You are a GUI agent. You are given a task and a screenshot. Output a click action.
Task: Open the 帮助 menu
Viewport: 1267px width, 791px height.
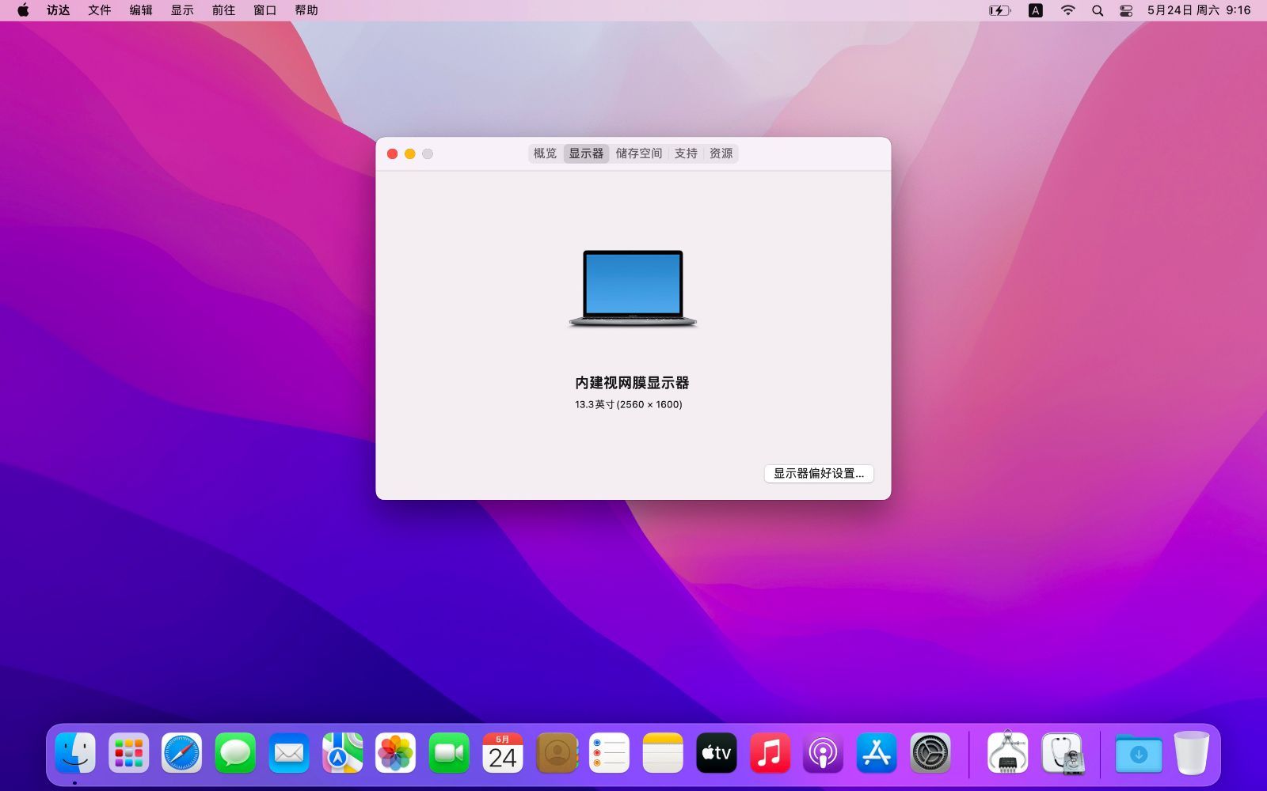pos(306,10)
